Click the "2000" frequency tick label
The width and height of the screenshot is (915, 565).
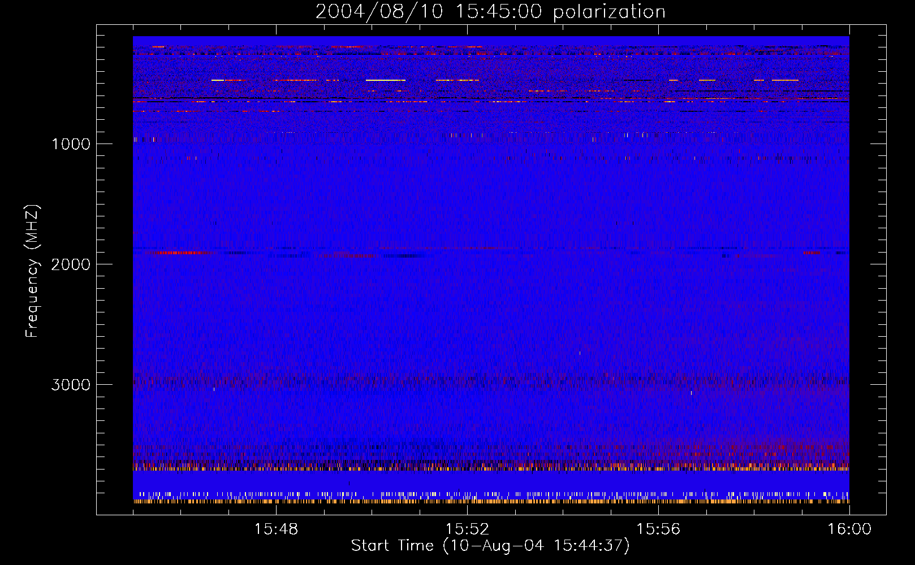point(71,264)
